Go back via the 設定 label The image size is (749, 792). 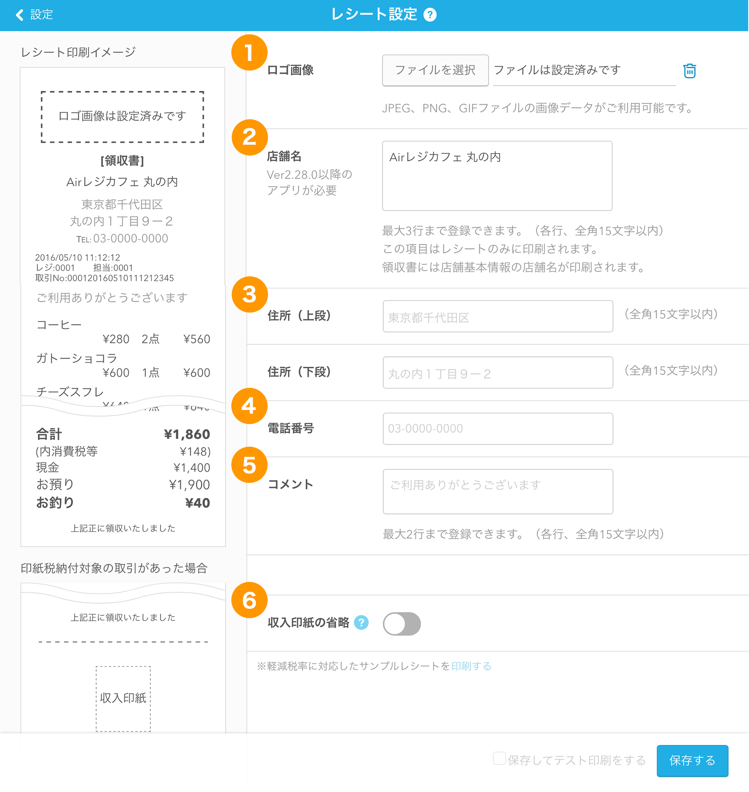tap(41, 15)
